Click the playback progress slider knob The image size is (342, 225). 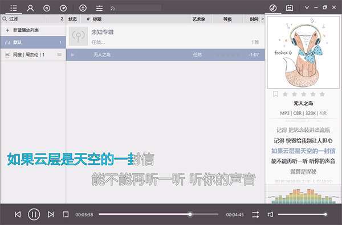[x=190, y=214]
